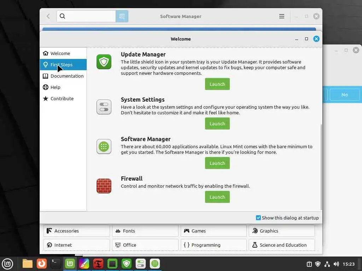
Task: Open the Contribute section
Action: 63,98
